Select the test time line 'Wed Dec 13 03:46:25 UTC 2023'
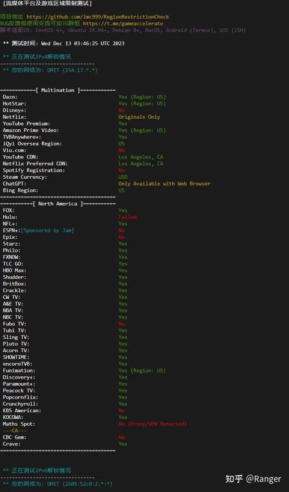 (x=83, y=43)
